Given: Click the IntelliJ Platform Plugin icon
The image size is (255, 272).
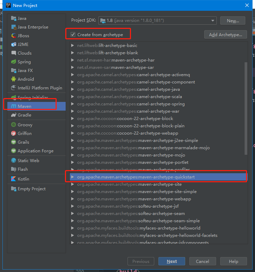Looking at the screenshot, I should click(x=14, y=88).
